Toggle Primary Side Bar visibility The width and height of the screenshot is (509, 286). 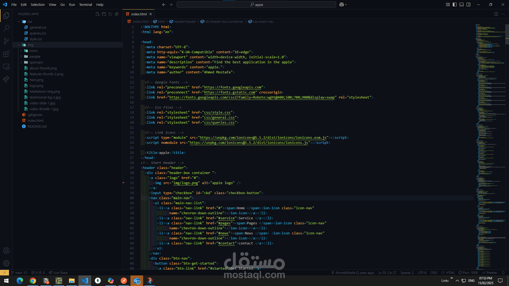coord(455,5)
